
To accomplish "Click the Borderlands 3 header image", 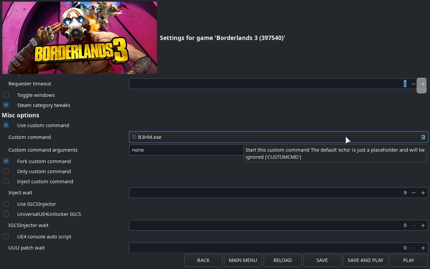I will 80,38.
